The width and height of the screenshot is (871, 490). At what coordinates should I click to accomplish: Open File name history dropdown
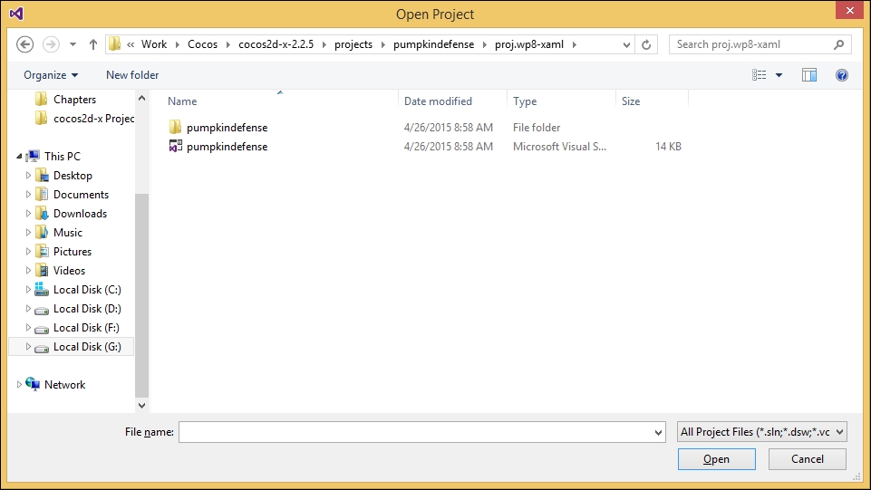[x=658, y=432]
